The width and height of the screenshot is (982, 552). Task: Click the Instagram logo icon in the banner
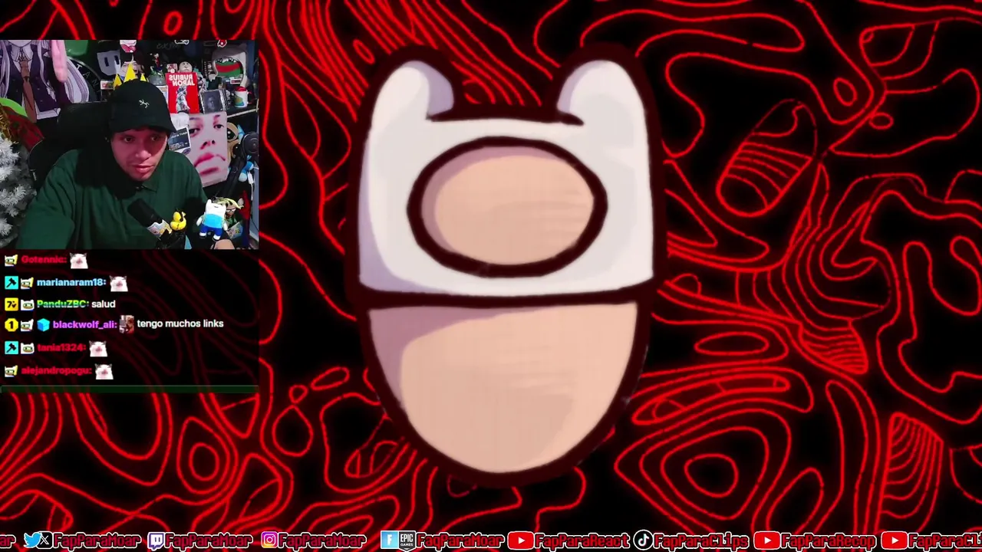269,540
